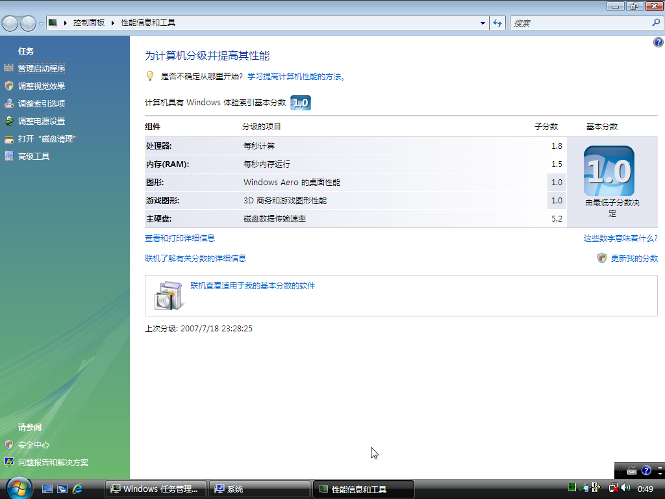Click the Back navigation arrow

pos(10,23)
